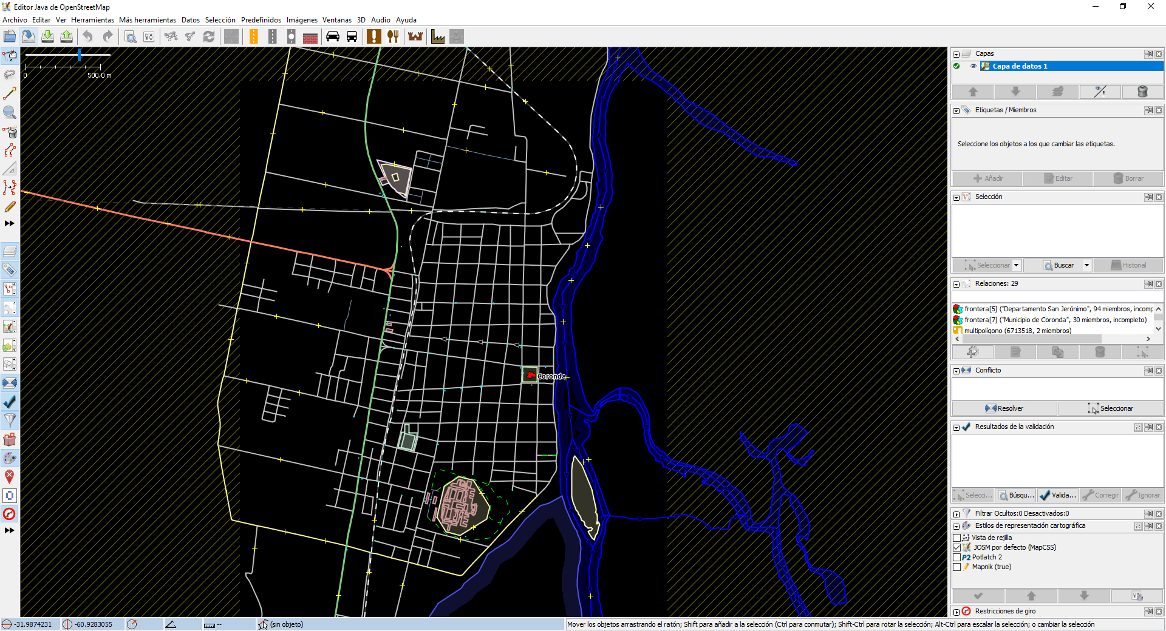
Task: Select frontera[7] Municipio de Coronda relation
Action: pos(1053,320)
